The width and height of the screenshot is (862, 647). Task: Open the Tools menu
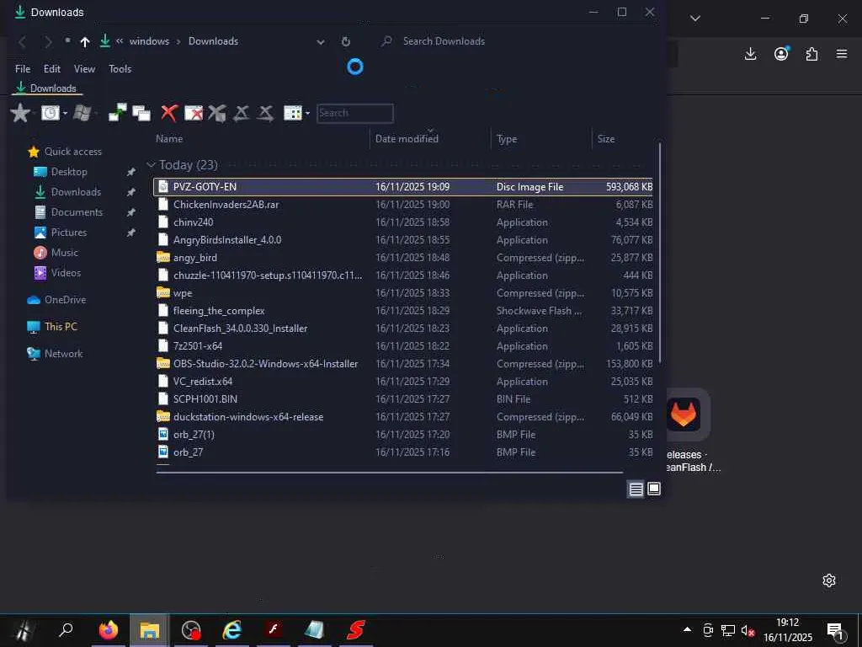[120, 69]
